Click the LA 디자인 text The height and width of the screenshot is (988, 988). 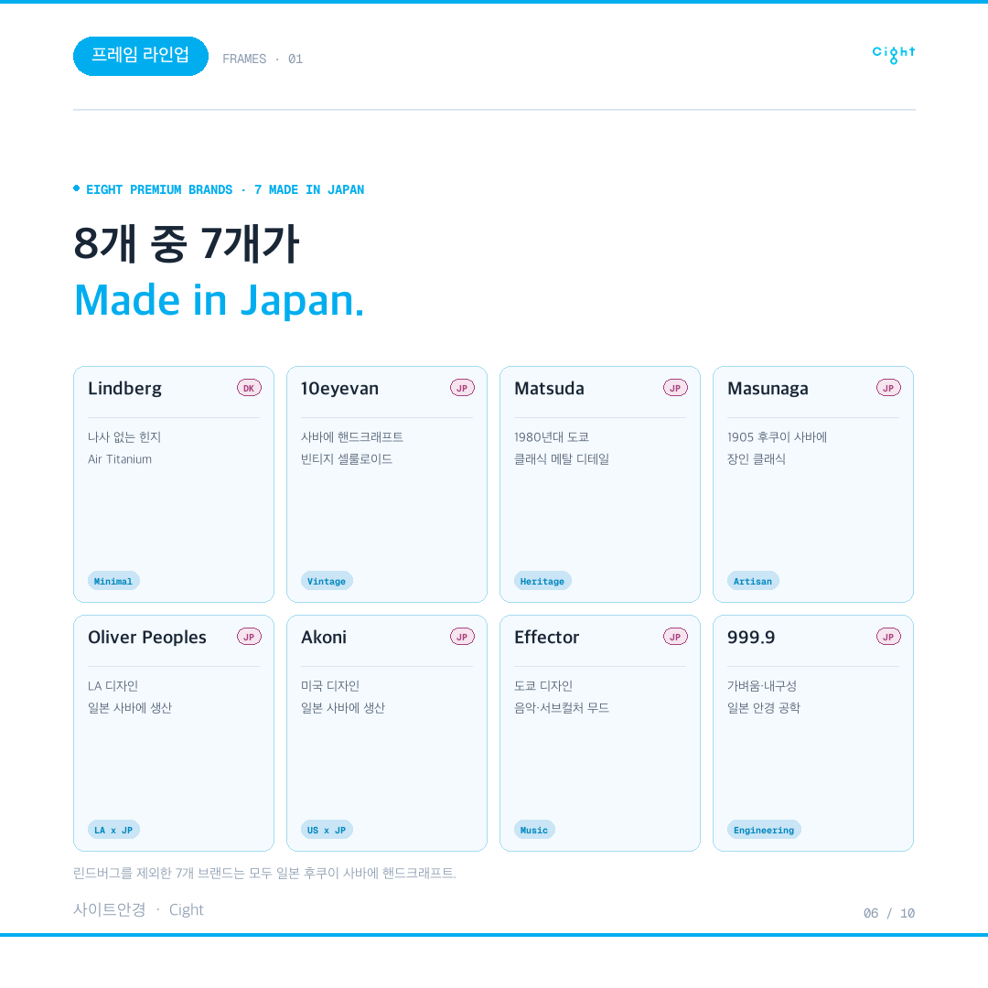tap(113, 686)
